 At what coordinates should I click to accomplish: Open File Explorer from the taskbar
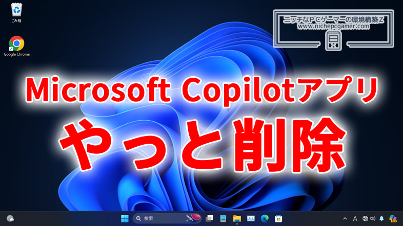(x=237, y=218)
